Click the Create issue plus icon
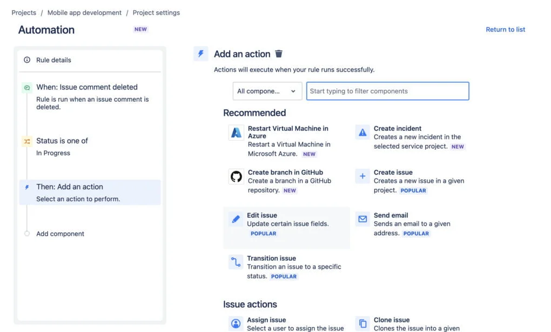The image size is (551, 332). (362, 176)
